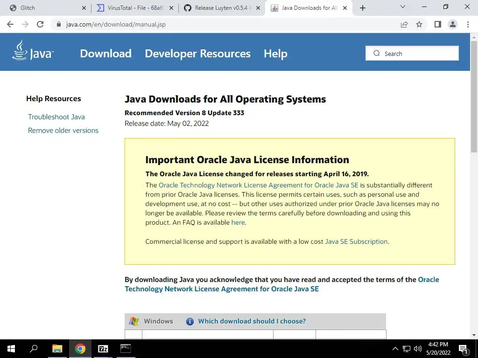478x358 pixels.
Task: Open the notification center icon
Action: 463,349
